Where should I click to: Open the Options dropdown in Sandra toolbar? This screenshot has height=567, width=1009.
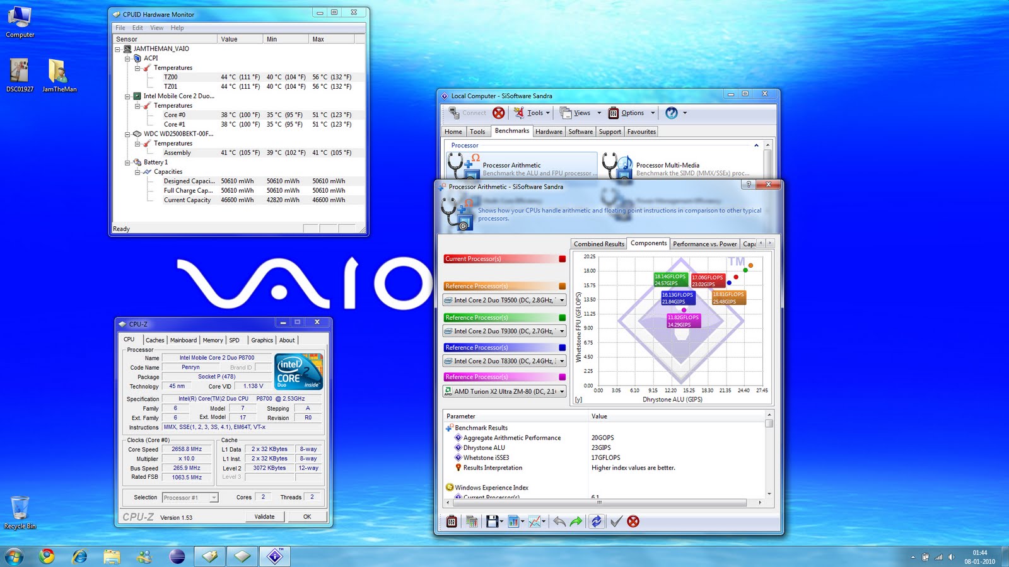(x=653, y=113)
